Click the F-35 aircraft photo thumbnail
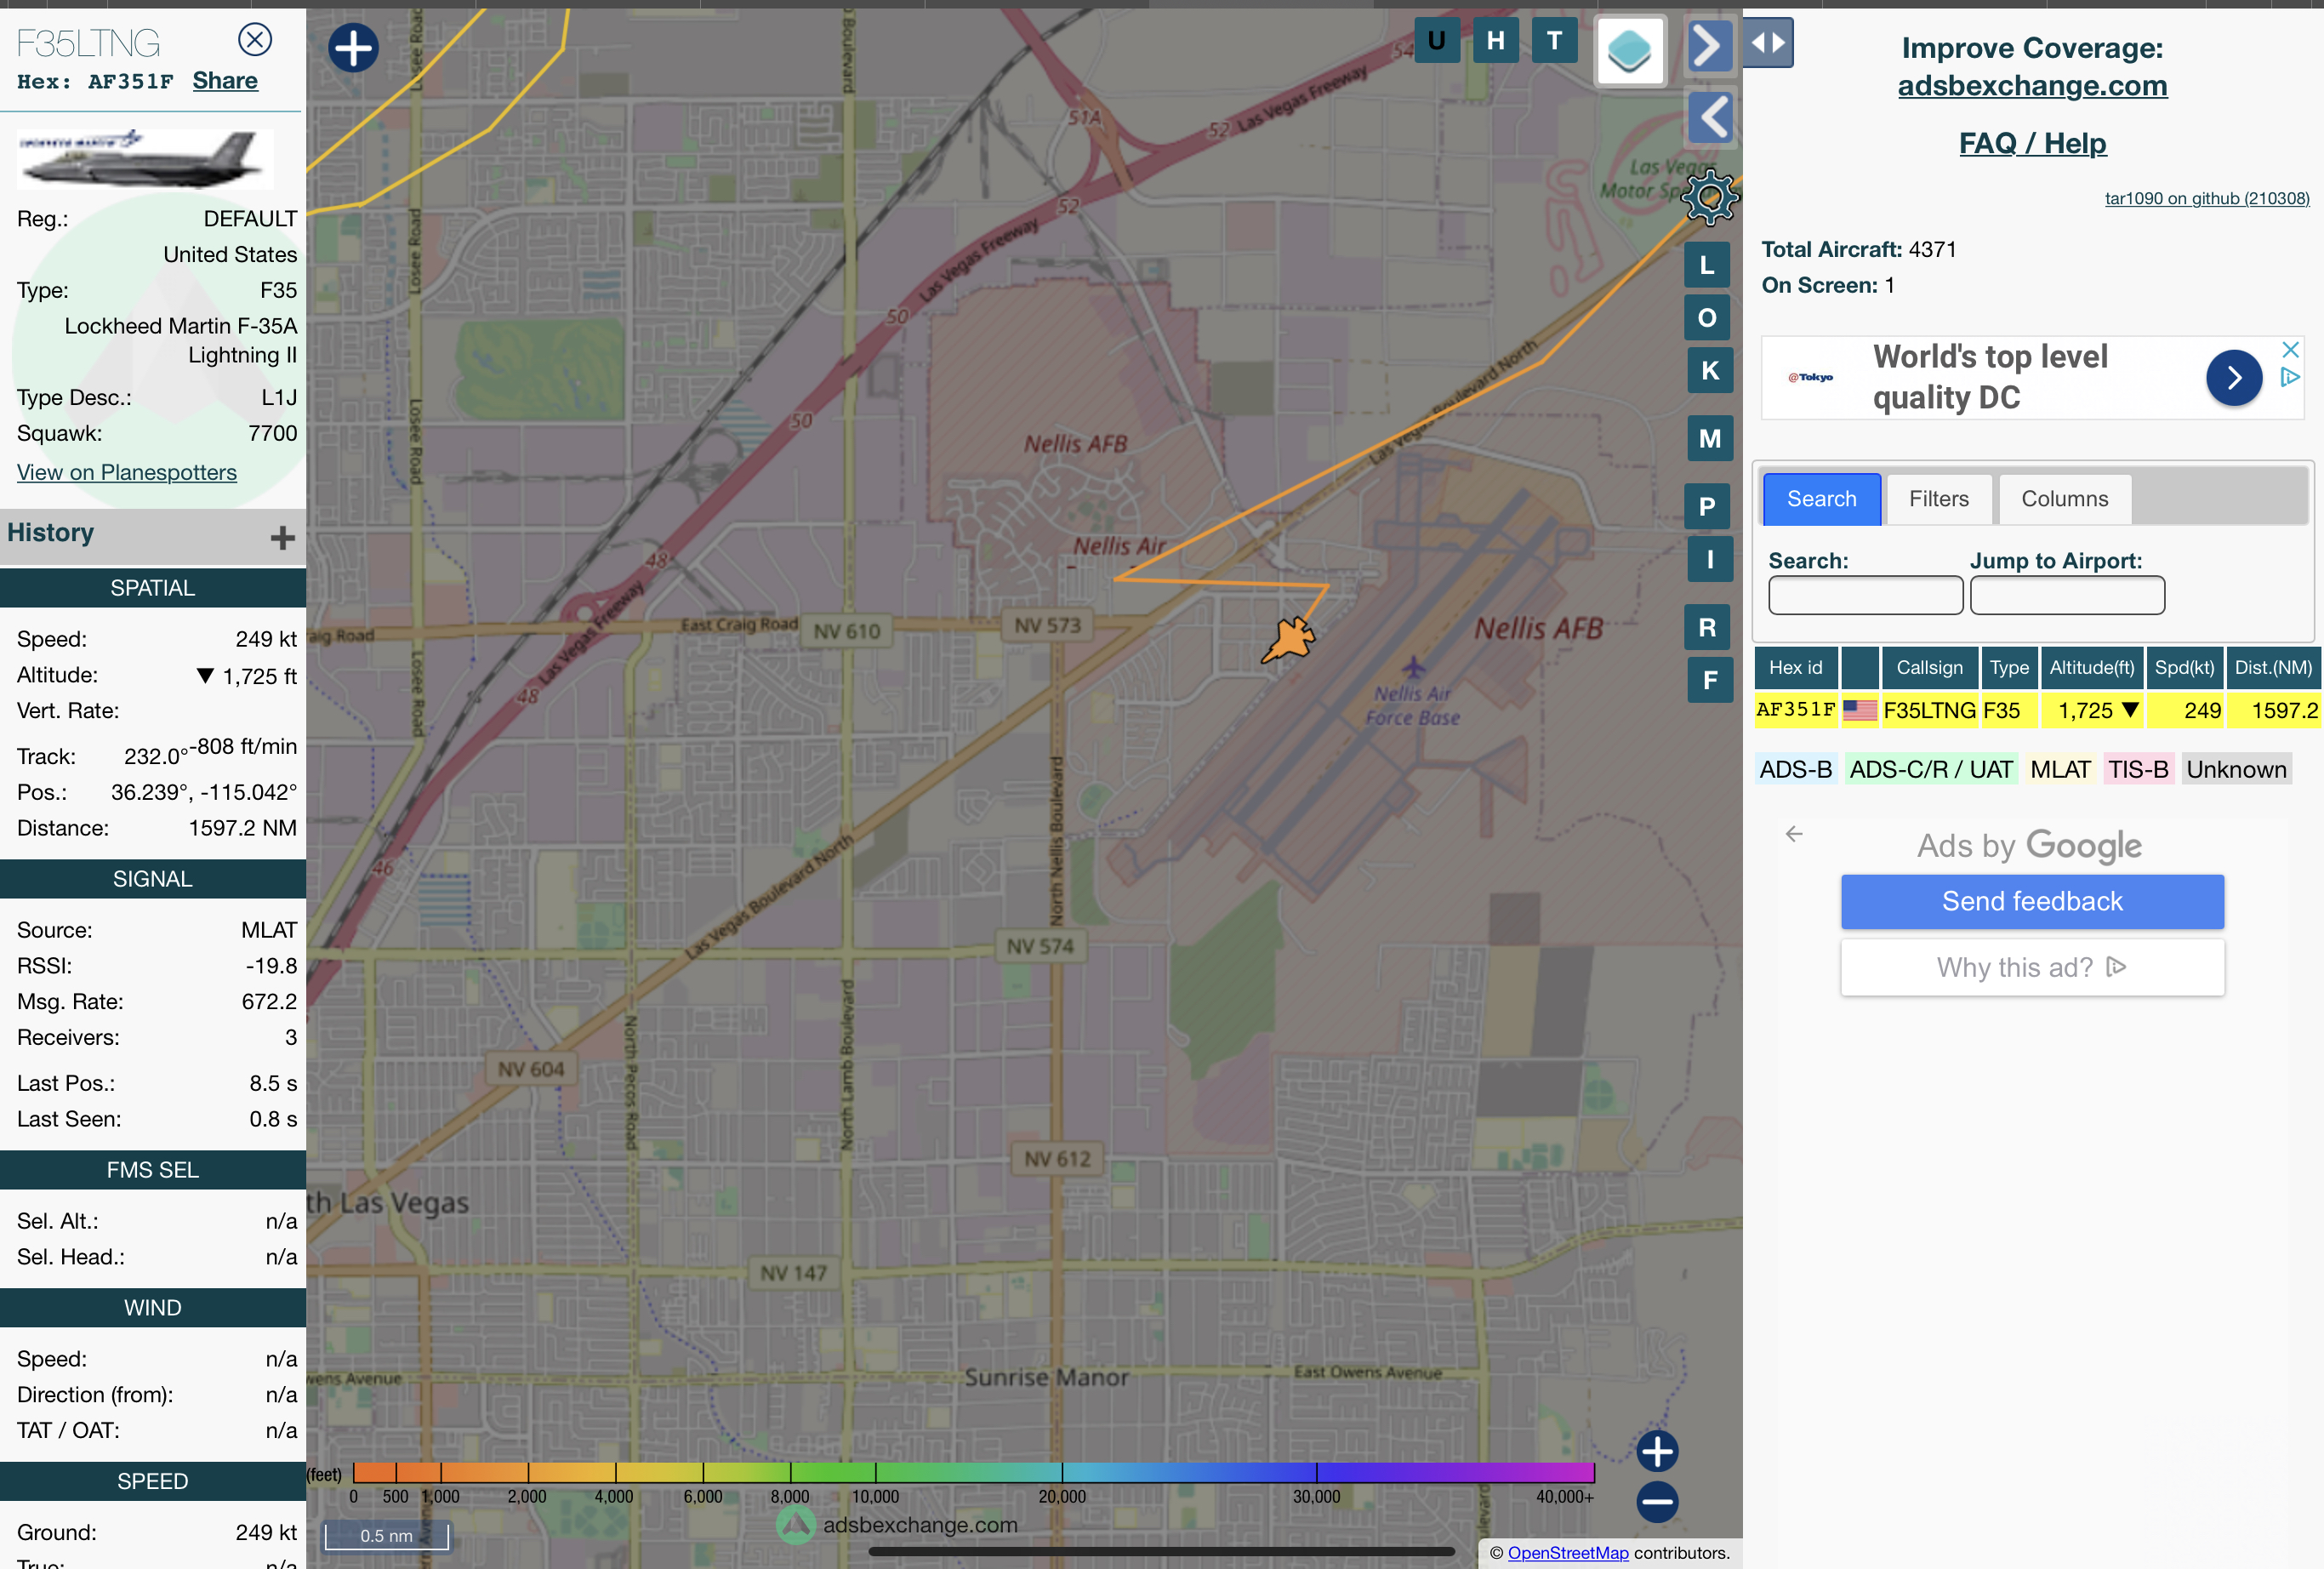Screen dimensions: 2324x1569 click(x=145, y=159)
